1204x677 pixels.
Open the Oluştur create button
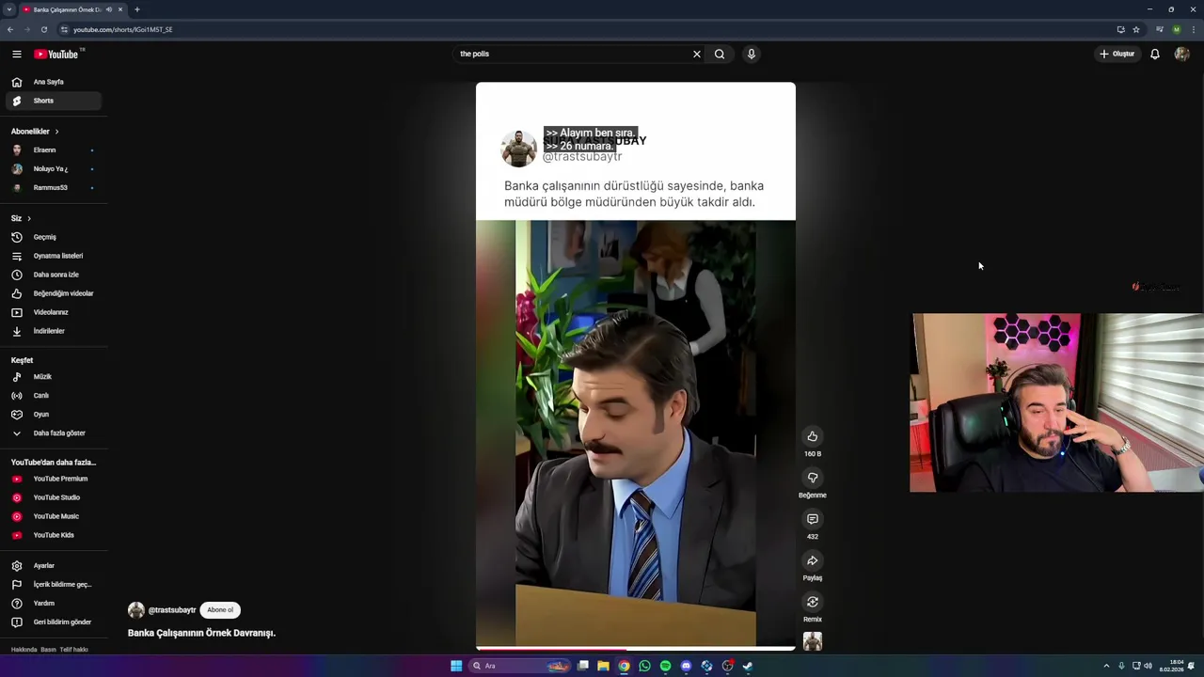pyautogui.click(x=1117, y=55)
